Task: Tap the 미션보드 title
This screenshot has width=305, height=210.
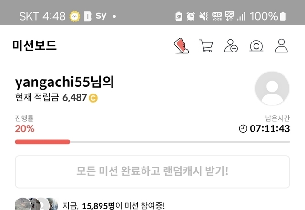Action: point(34,45)
